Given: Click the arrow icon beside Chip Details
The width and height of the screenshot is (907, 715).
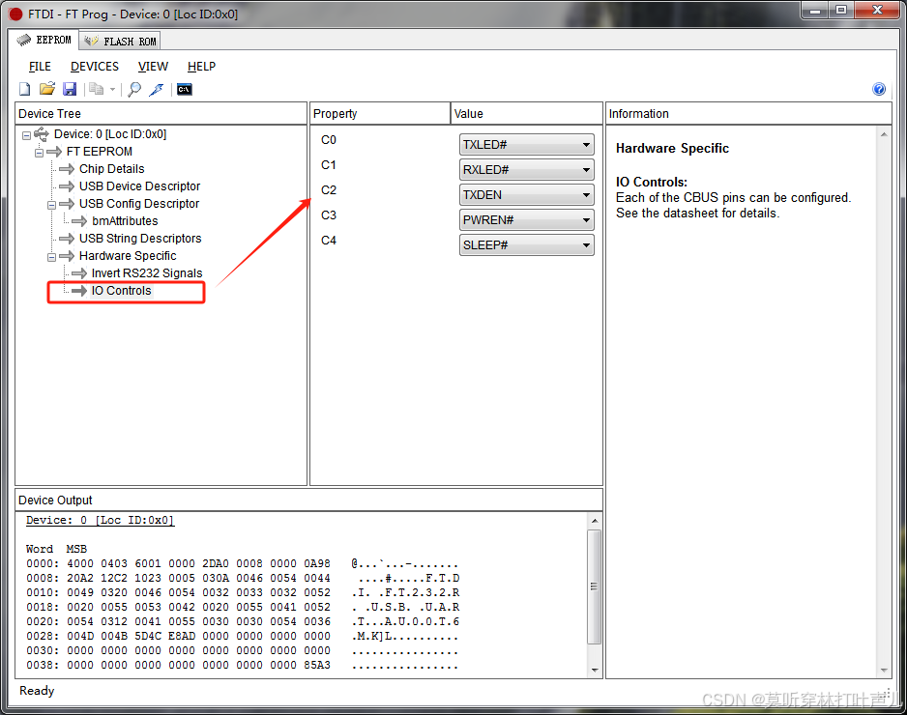Looking at the screenshot, I should tap(67, 169).
